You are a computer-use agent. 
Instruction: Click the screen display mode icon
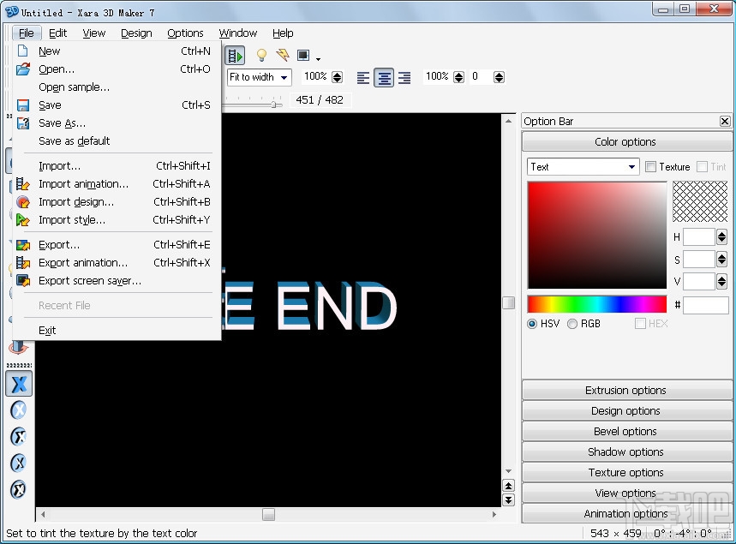(302, 54)
